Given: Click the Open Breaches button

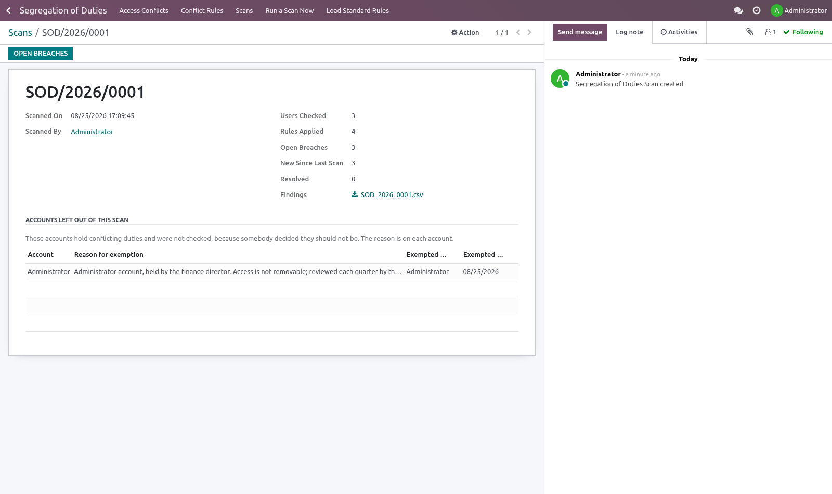Looking at the screenshot, I should pos(41,54).
